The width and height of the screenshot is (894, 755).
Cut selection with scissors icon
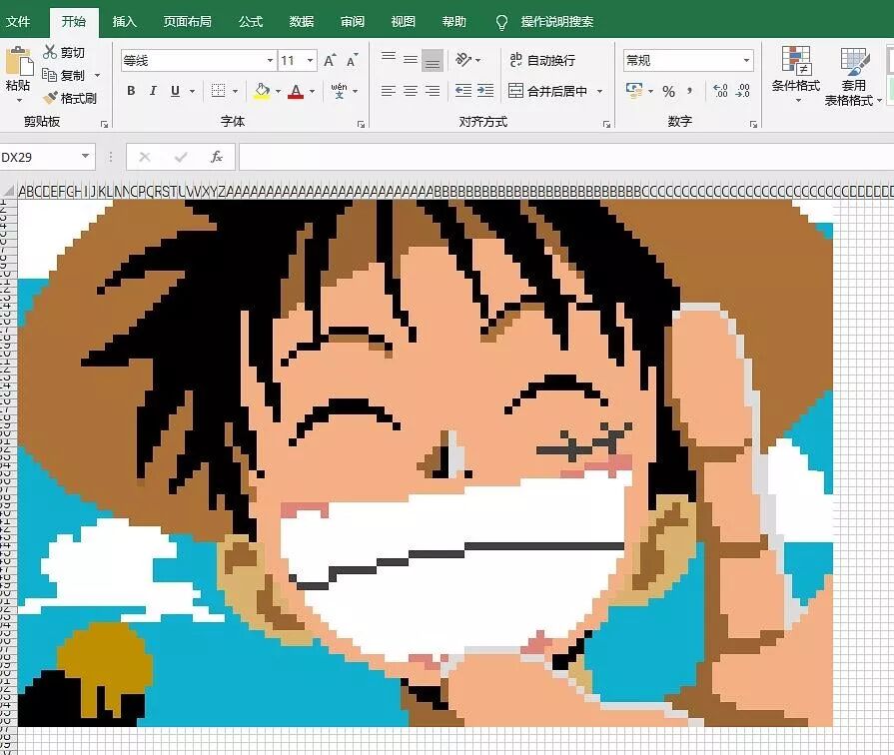pos(50,53)
